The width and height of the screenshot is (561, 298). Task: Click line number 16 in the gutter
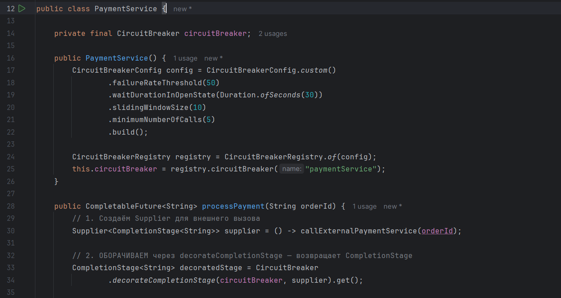[11, 58]
